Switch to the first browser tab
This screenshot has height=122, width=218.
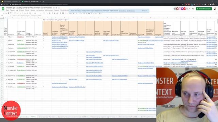[11, 1]
